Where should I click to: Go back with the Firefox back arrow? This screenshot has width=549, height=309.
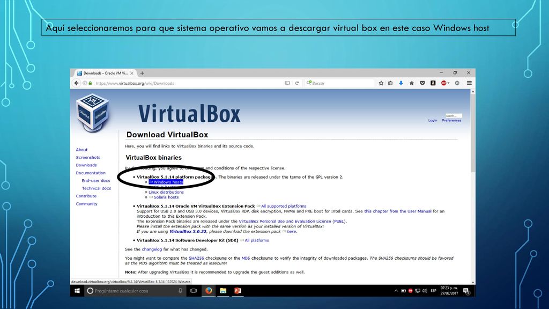[76, 83]
